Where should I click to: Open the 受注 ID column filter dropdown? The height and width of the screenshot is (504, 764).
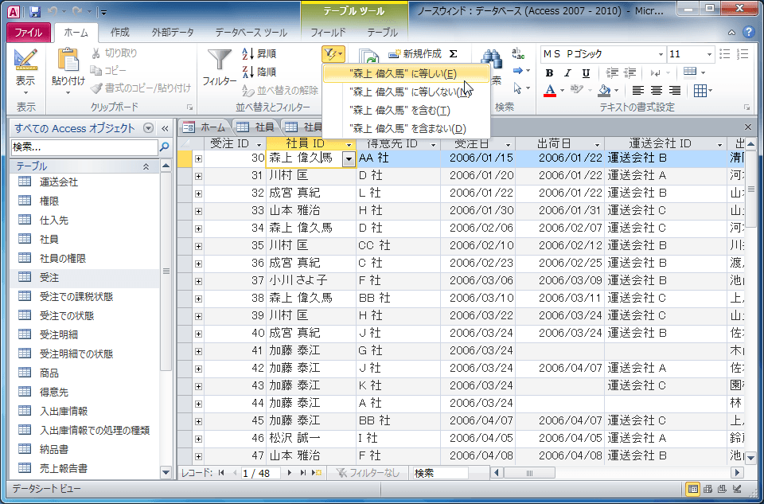point(259,144)
